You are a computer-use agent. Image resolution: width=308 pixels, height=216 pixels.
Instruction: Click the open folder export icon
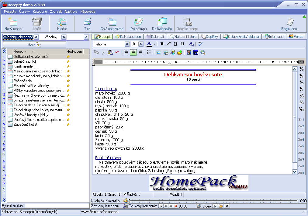179,52
